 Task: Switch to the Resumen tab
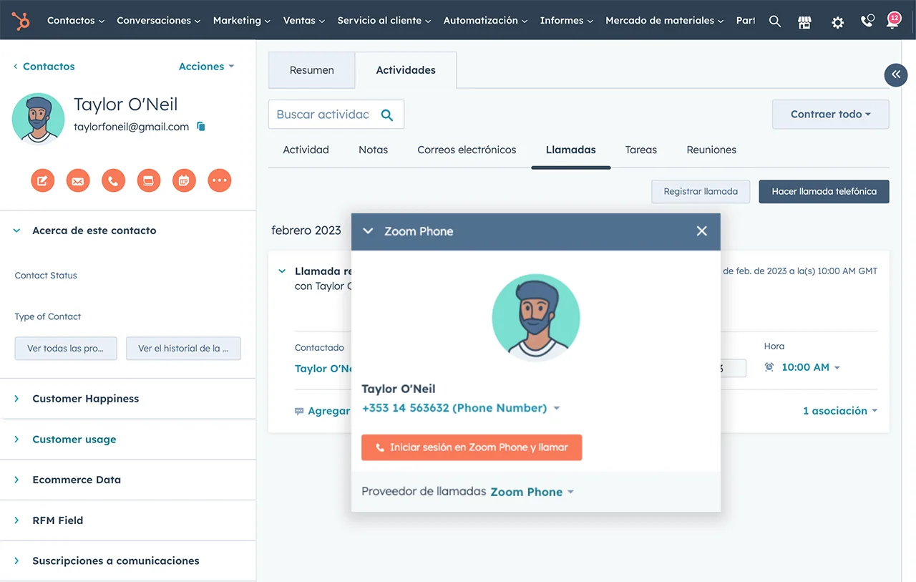[312, 70]
